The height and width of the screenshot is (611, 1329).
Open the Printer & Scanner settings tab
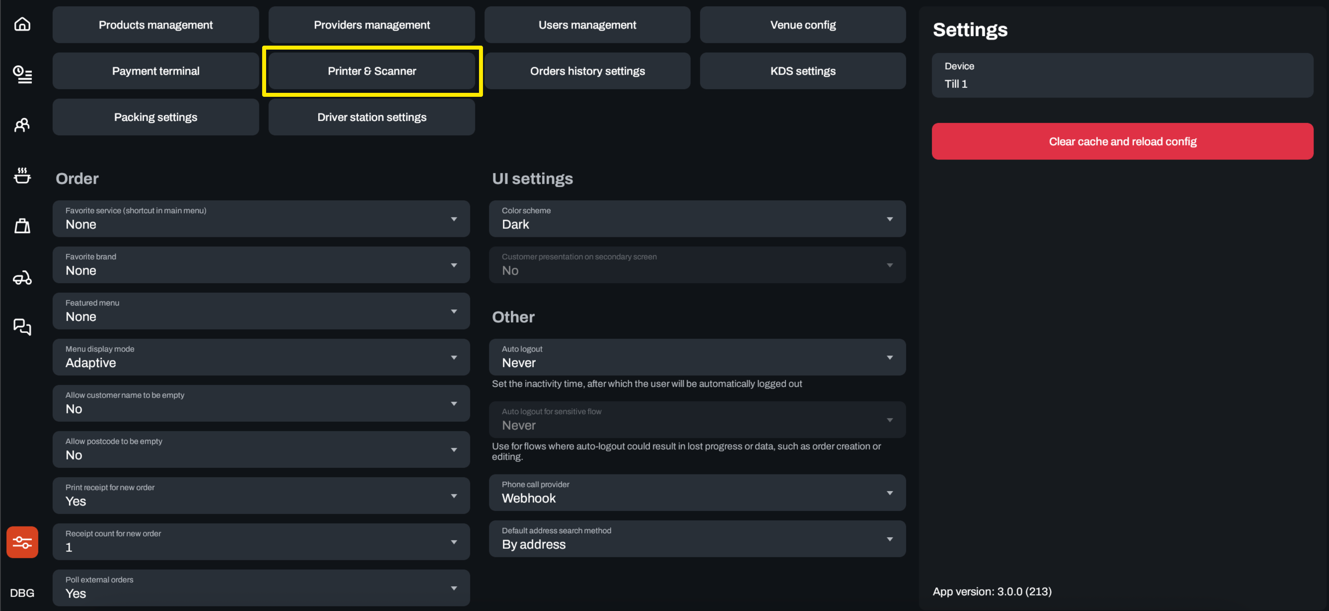[371, 71]
